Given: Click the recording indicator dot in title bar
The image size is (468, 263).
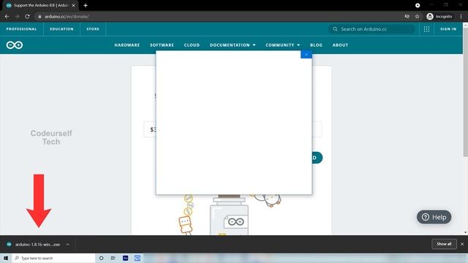Looking at the screenshot, I should point(418,5).
